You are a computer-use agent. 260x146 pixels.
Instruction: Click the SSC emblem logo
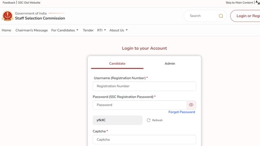coord(7,16)
